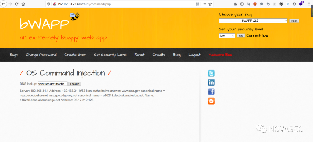
Task: Open the Blog nav link
Action: (x=177, y=55)
